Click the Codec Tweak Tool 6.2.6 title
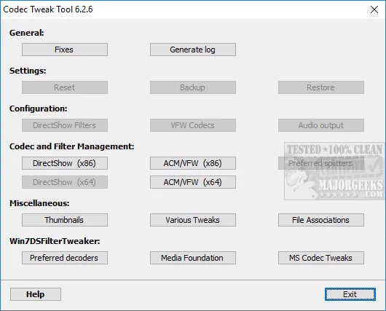 (x=48, y=9)
